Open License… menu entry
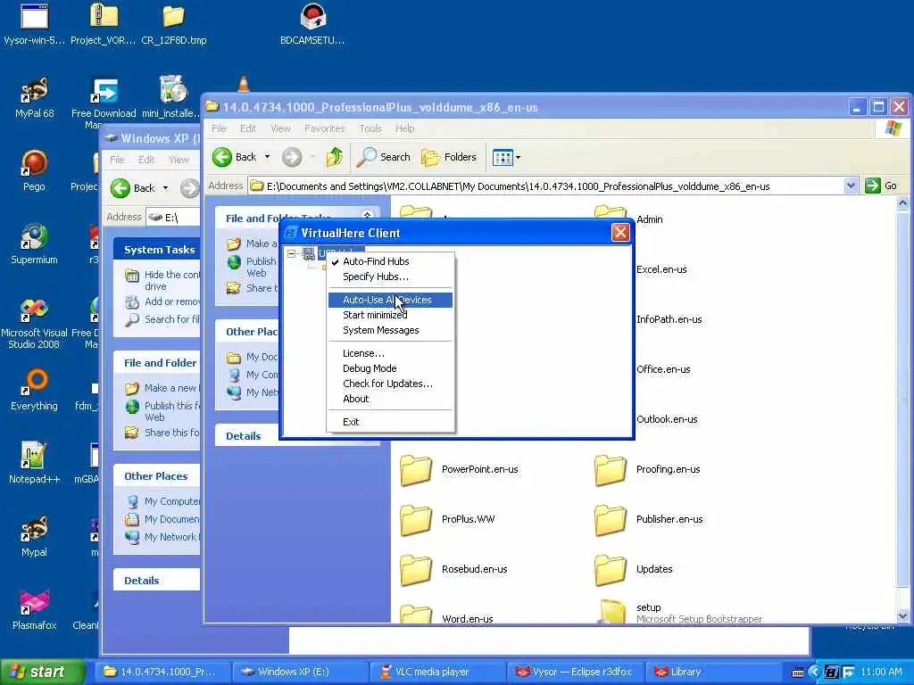 tap(390, 353)
